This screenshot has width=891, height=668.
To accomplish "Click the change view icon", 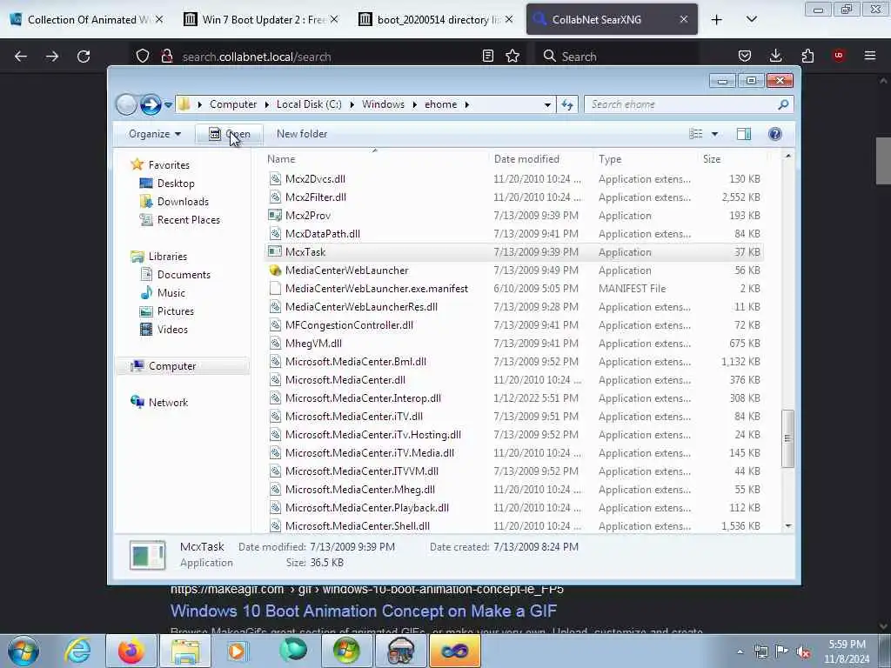I will coord(695,134).
